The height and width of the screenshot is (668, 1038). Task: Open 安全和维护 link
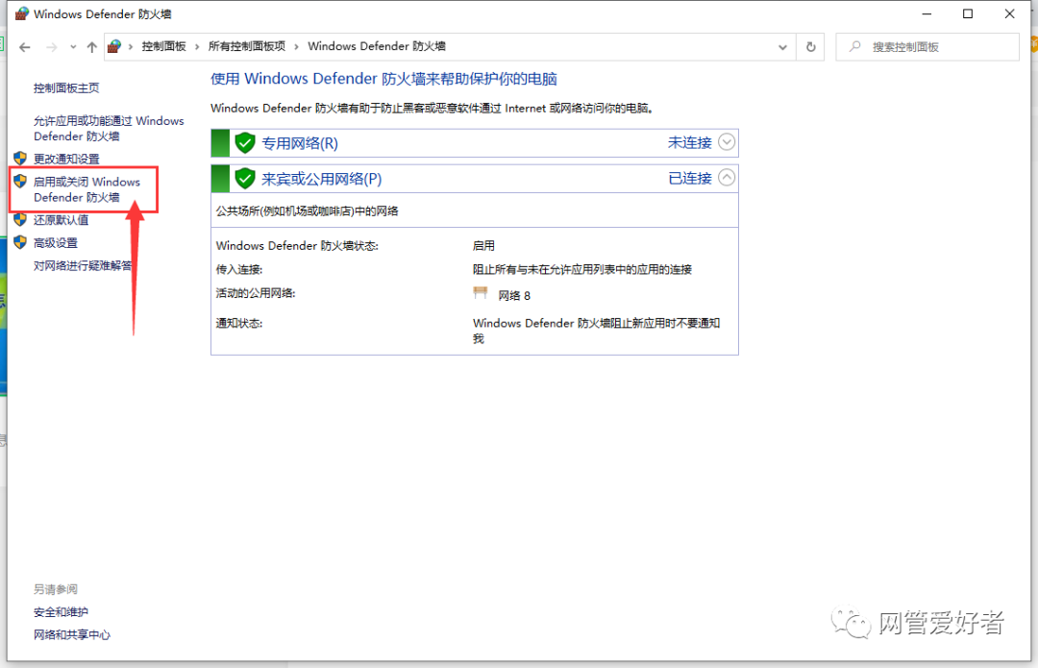tap(61, 612)
